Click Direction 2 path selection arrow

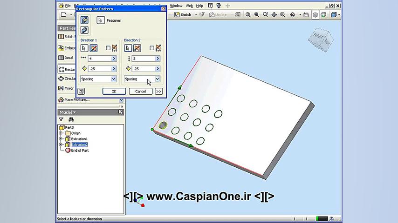pos(128,48)
